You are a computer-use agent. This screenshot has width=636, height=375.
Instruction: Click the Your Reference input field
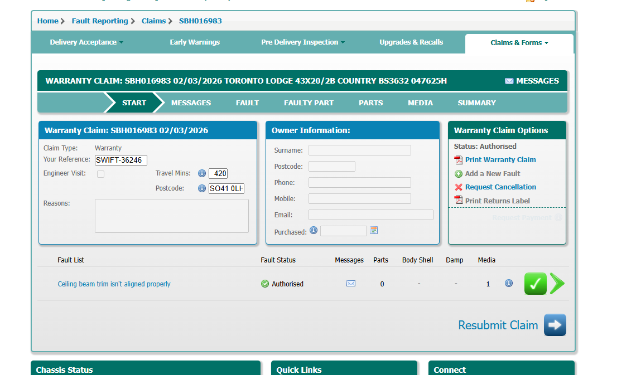[x=121, y=160]
